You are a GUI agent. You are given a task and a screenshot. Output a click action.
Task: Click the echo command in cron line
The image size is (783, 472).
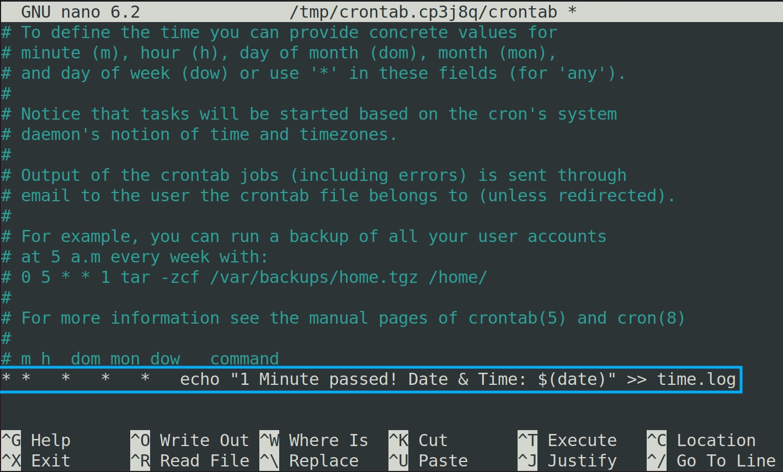200,379
